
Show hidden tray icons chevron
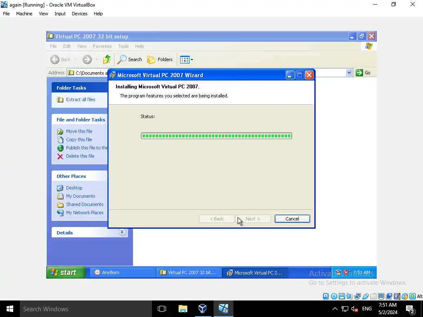pyautogui.click(x=335, y=309)
